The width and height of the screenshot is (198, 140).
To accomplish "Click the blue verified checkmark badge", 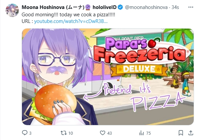I will click(x=120, y=7).
